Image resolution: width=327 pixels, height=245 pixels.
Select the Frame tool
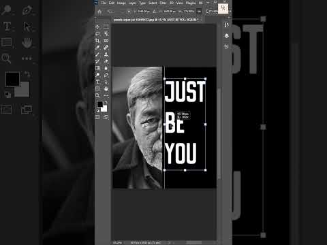click(x=106, y=41)
